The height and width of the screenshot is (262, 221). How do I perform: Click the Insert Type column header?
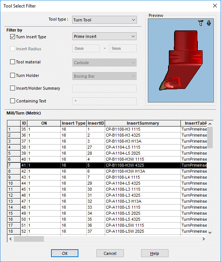(74, 123)
